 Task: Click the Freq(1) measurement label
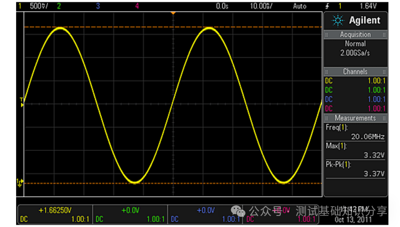pos(337,127)
